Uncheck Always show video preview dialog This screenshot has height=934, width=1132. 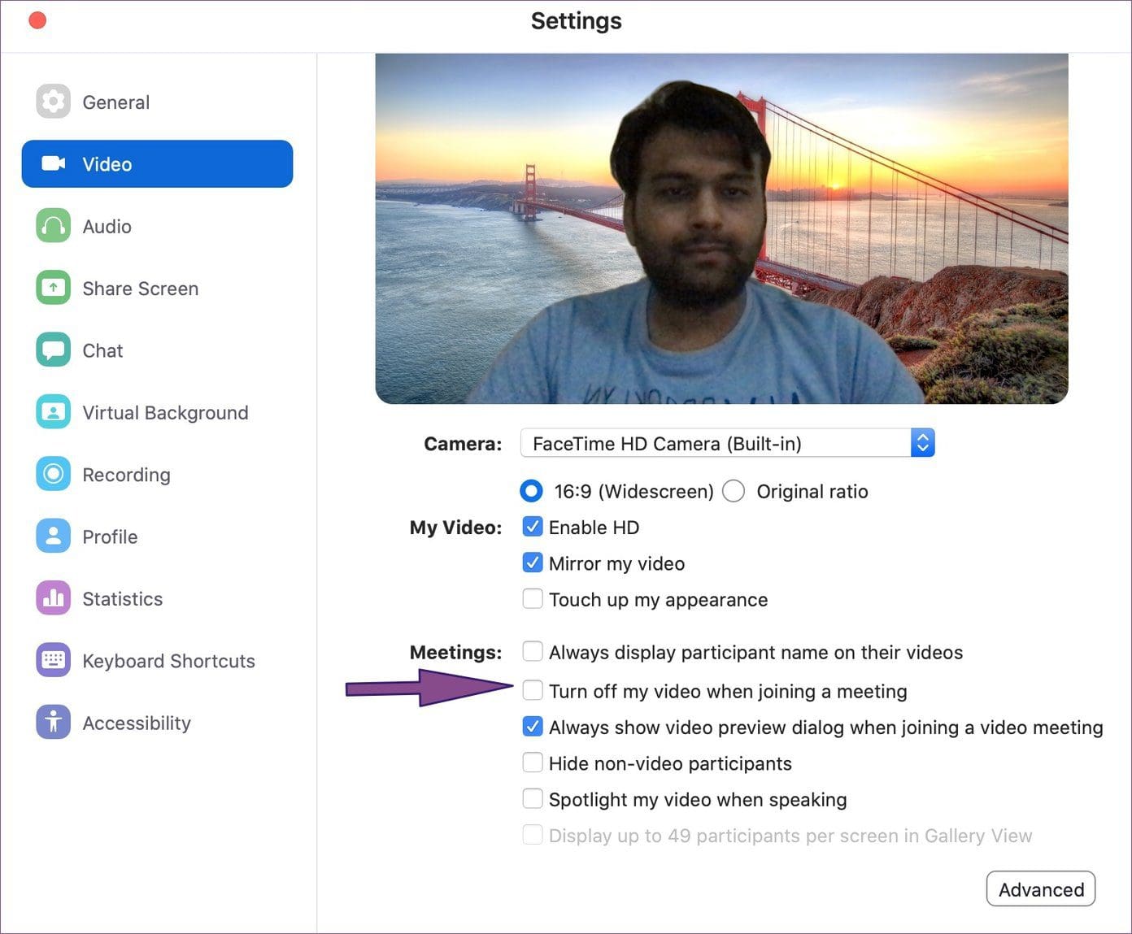[x=533, y=727]
